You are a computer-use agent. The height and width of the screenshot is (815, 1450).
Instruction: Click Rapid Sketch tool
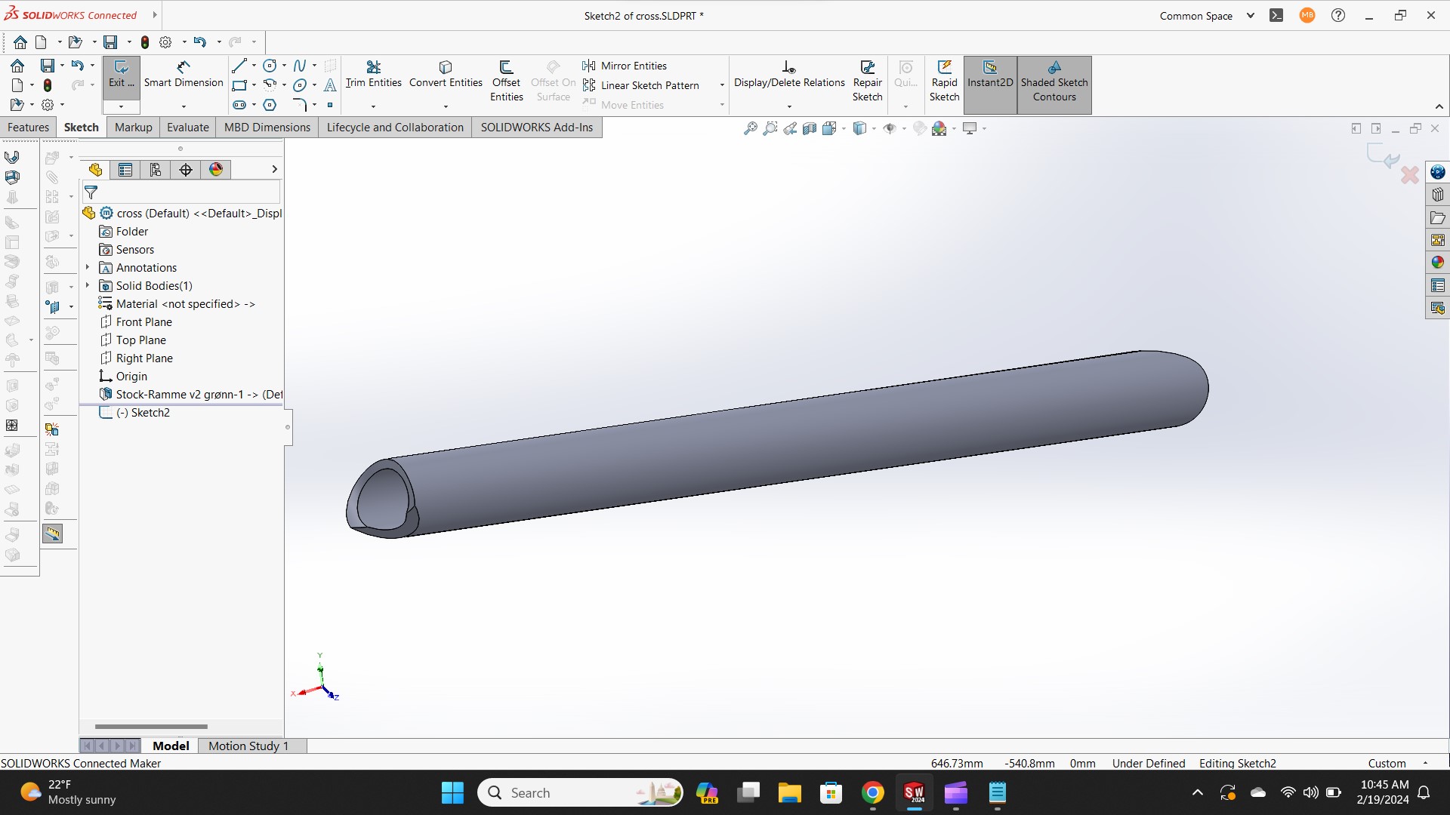tap(944, 81)
